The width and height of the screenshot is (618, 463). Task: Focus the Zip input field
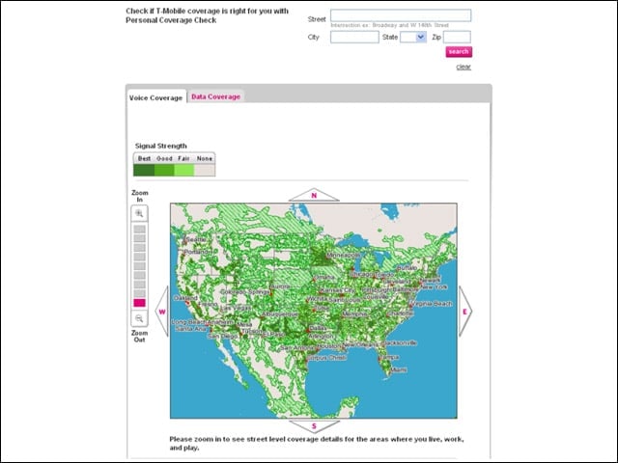click(457, 38)
